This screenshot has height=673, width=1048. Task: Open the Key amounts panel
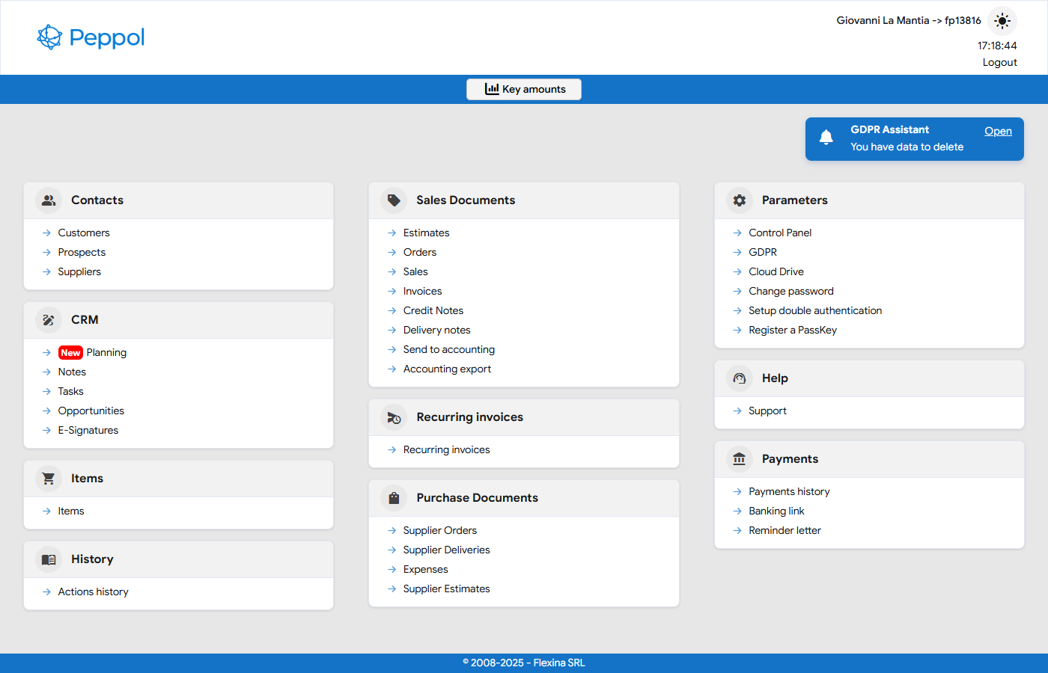(x=524, y=89)
